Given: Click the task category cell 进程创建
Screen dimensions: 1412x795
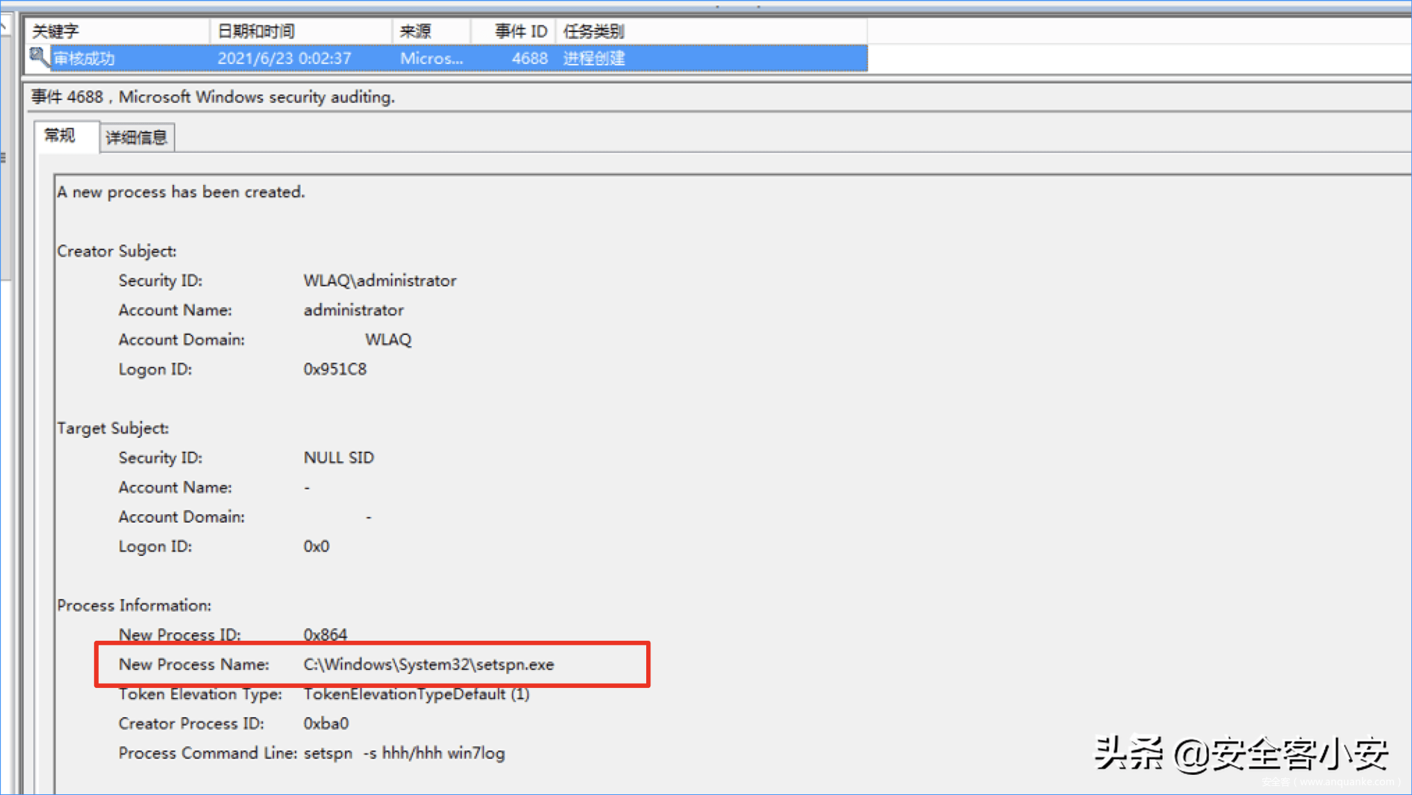Looking at the screenshot, I should (x=594, y=58).
